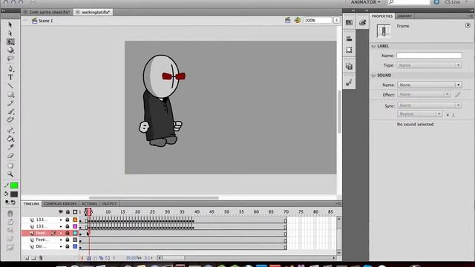Toggle show/hide all layers eye header
The height and width of the screenshot is (267, 475).
61,212
